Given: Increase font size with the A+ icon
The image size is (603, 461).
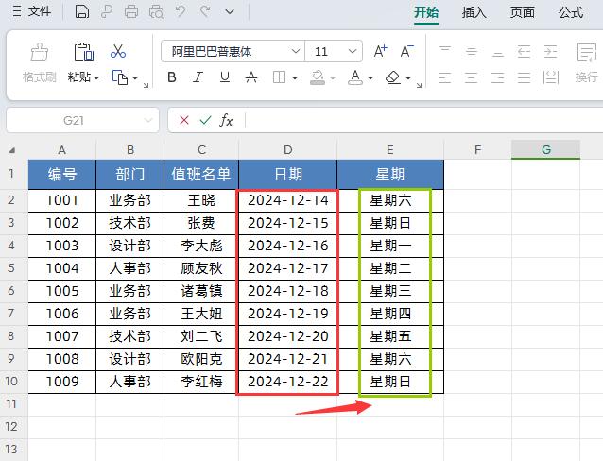Looking at the screenshot, I should (380, 51).
